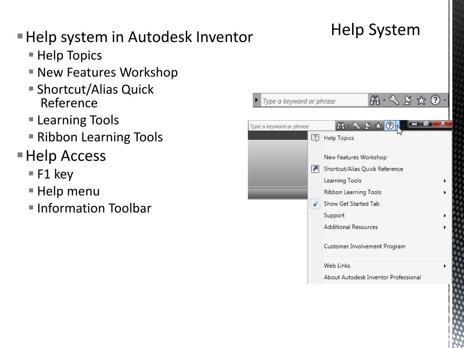Click binoculars search icon in upper standalone toolbar
This screenshot has height=348, width=464.
(375, 101)
